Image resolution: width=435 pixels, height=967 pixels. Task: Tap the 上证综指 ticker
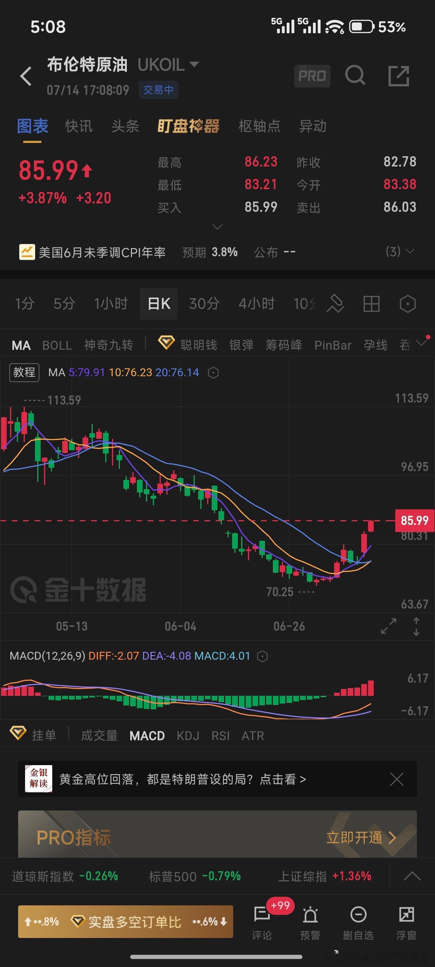coord(325,876)
